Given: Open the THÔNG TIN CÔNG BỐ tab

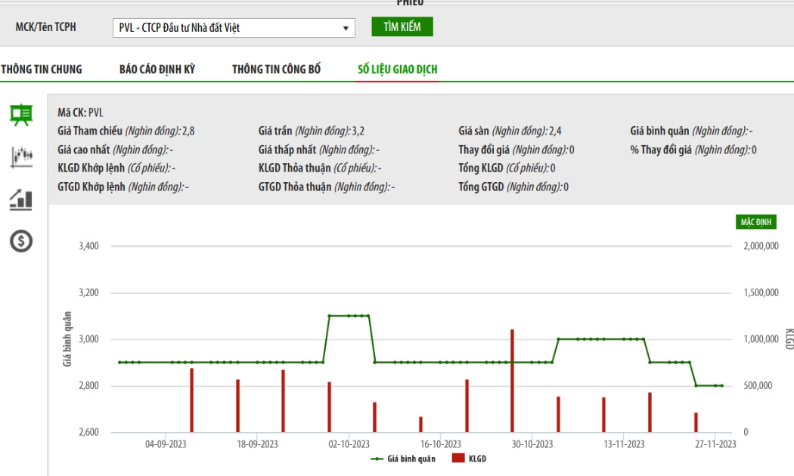Looking at the screenshot, I should pos(277,70).
